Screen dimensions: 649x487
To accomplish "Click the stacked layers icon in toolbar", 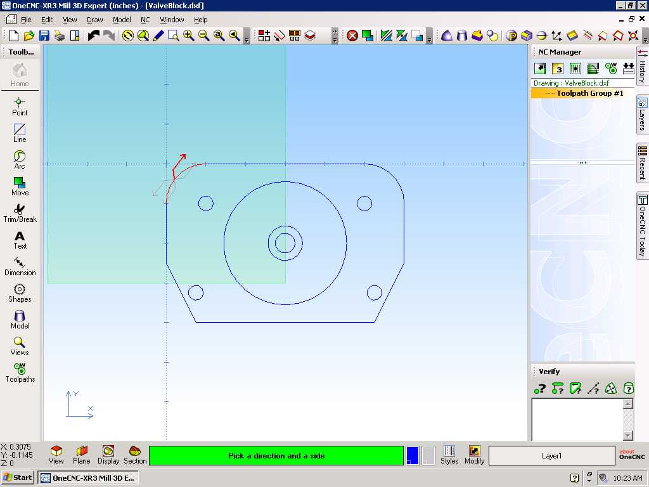I will click(x=311, y=36).
